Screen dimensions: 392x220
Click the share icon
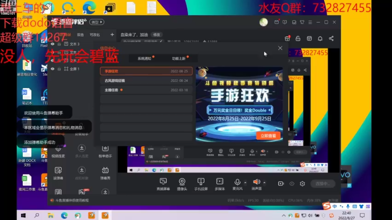[331, 39]
